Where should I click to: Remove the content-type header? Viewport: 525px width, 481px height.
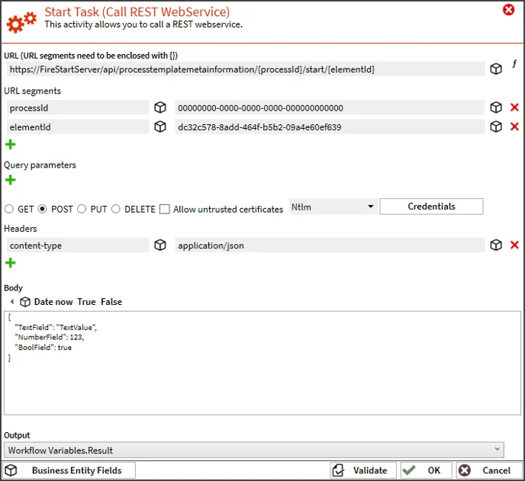click(x=514, y=245)
